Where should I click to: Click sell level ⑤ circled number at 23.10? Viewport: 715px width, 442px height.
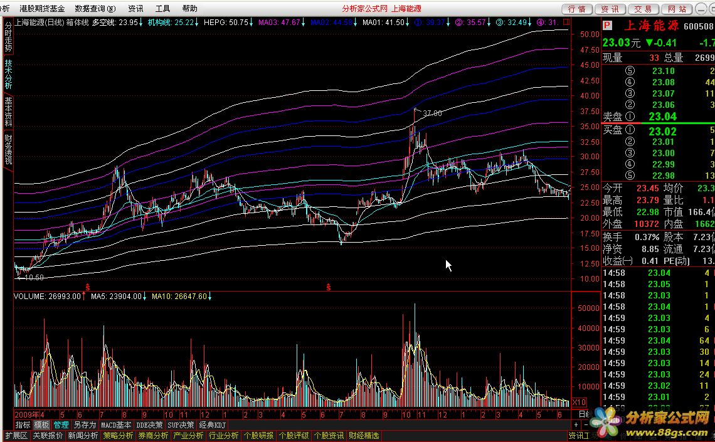pos(630,71)
